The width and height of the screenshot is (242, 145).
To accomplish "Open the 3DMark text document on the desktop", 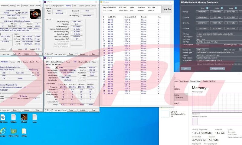I will point(13,118).
